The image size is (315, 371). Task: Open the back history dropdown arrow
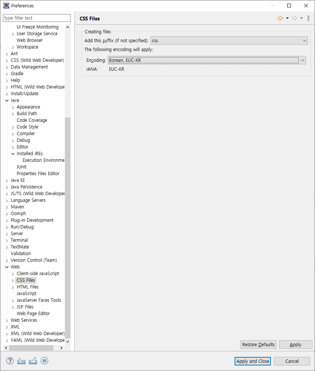[x=287, y=18]
